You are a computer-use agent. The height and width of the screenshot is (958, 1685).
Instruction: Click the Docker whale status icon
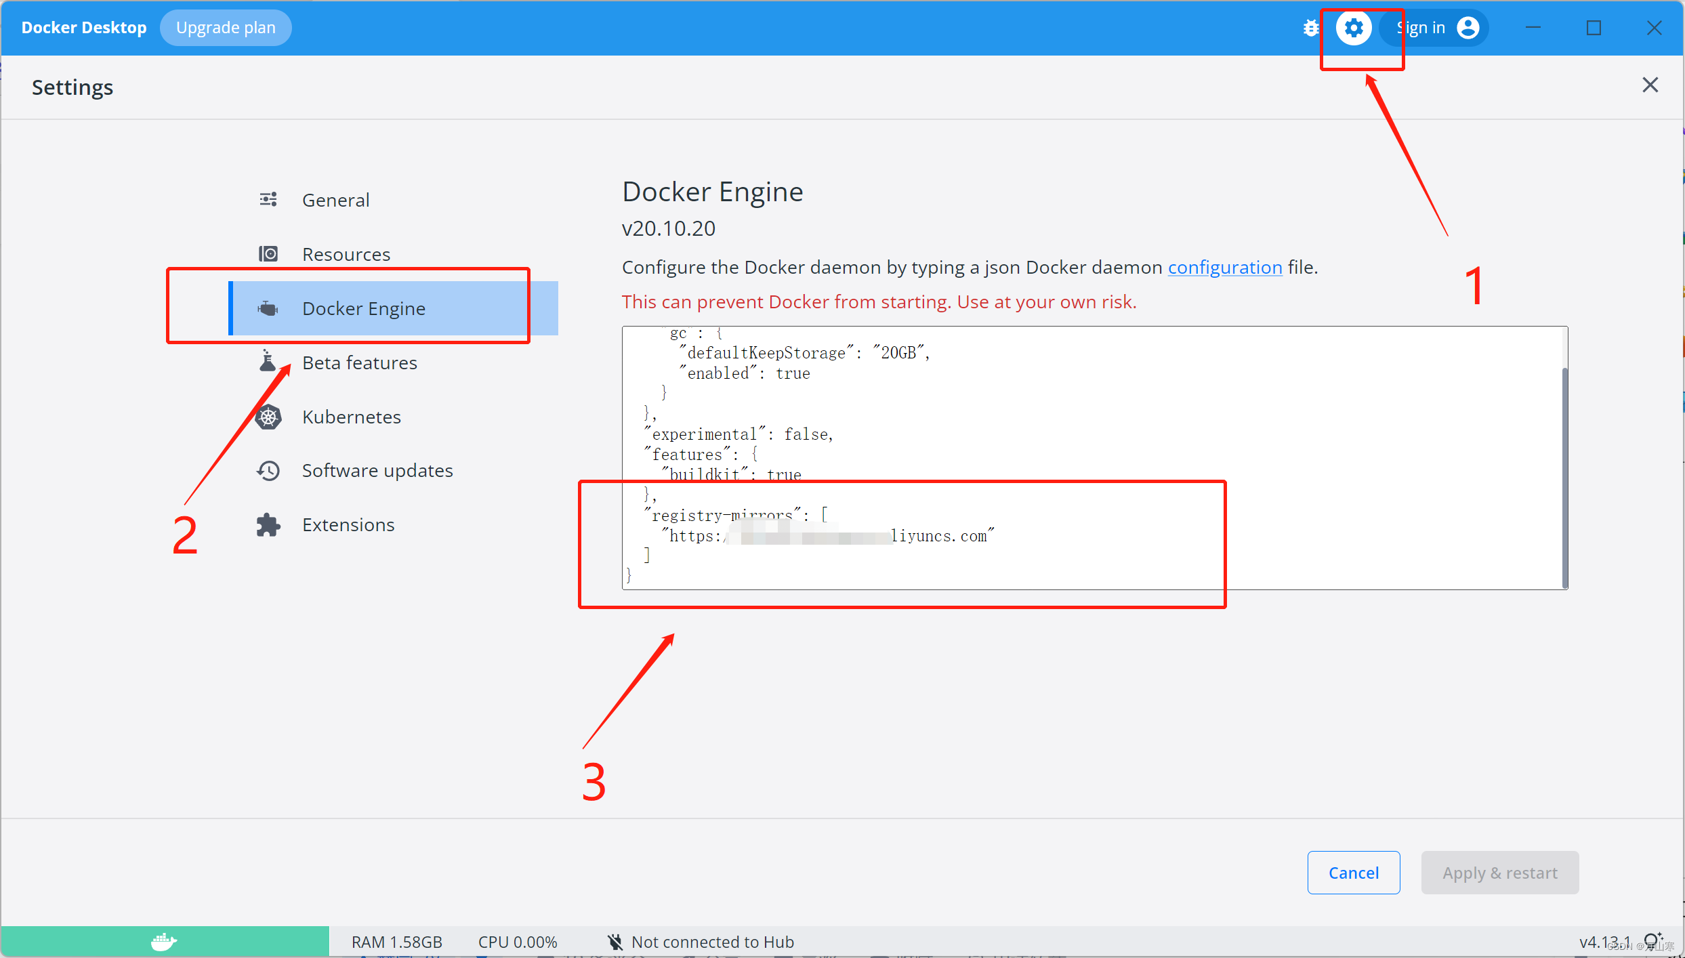[x=163, y=941]
